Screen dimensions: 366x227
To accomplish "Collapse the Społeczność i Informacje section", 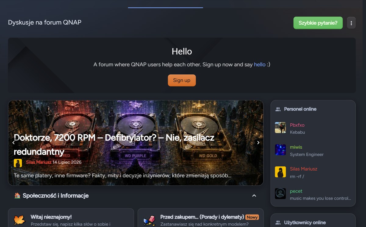I will (254, 196).
